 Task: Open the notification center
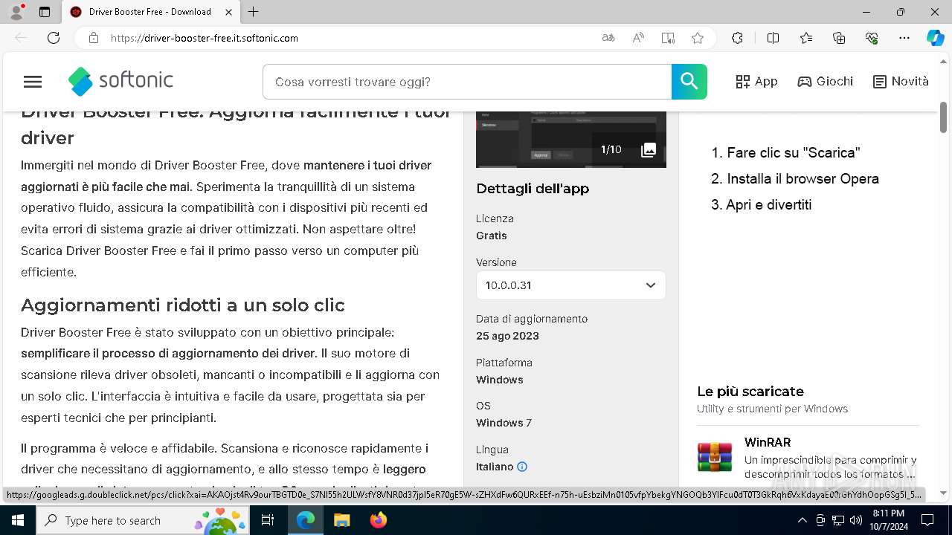point(927,520)
